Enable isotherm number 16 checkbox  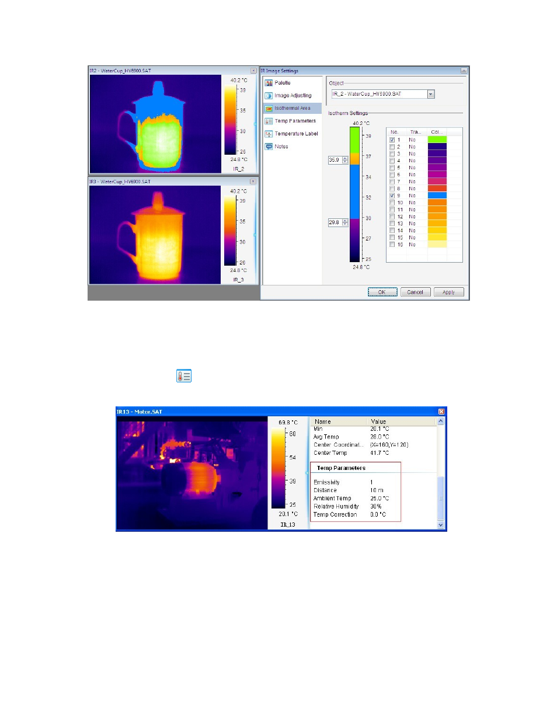coord(392,245)
